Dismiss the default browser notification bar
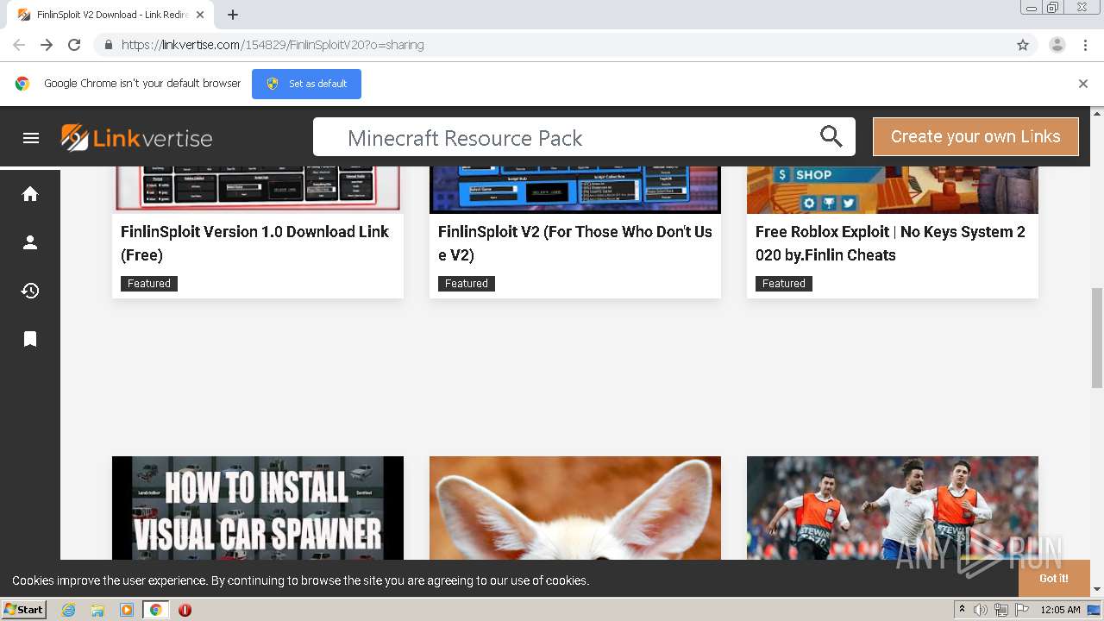1104x621 pixels. point(1083,84)
